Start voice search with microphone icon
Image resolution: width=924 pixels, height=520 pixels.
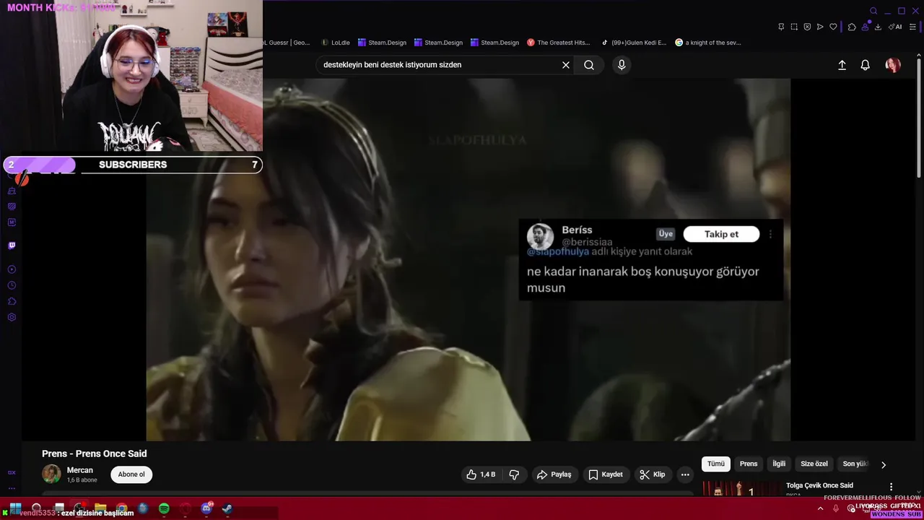tap(622, 65)
